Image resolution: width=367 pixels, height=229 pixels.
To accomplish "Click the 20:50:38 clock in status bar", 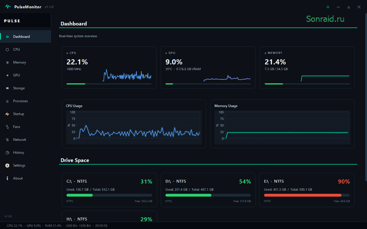I will 101,226.
